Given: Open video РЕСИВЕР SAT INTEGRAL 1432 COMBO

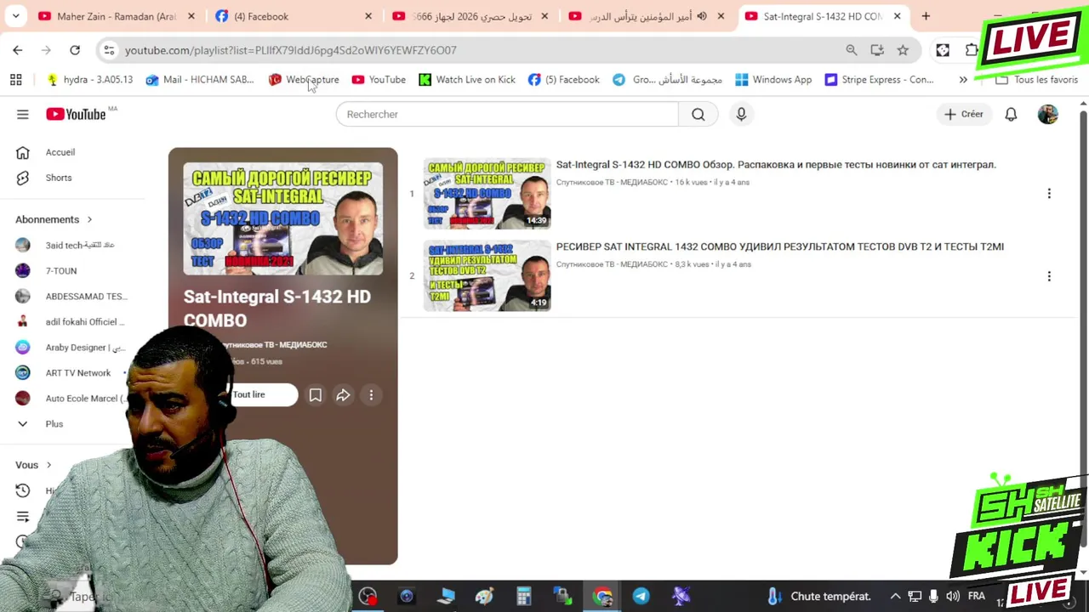Looking at the screenshot, I should tap(780, 246).
